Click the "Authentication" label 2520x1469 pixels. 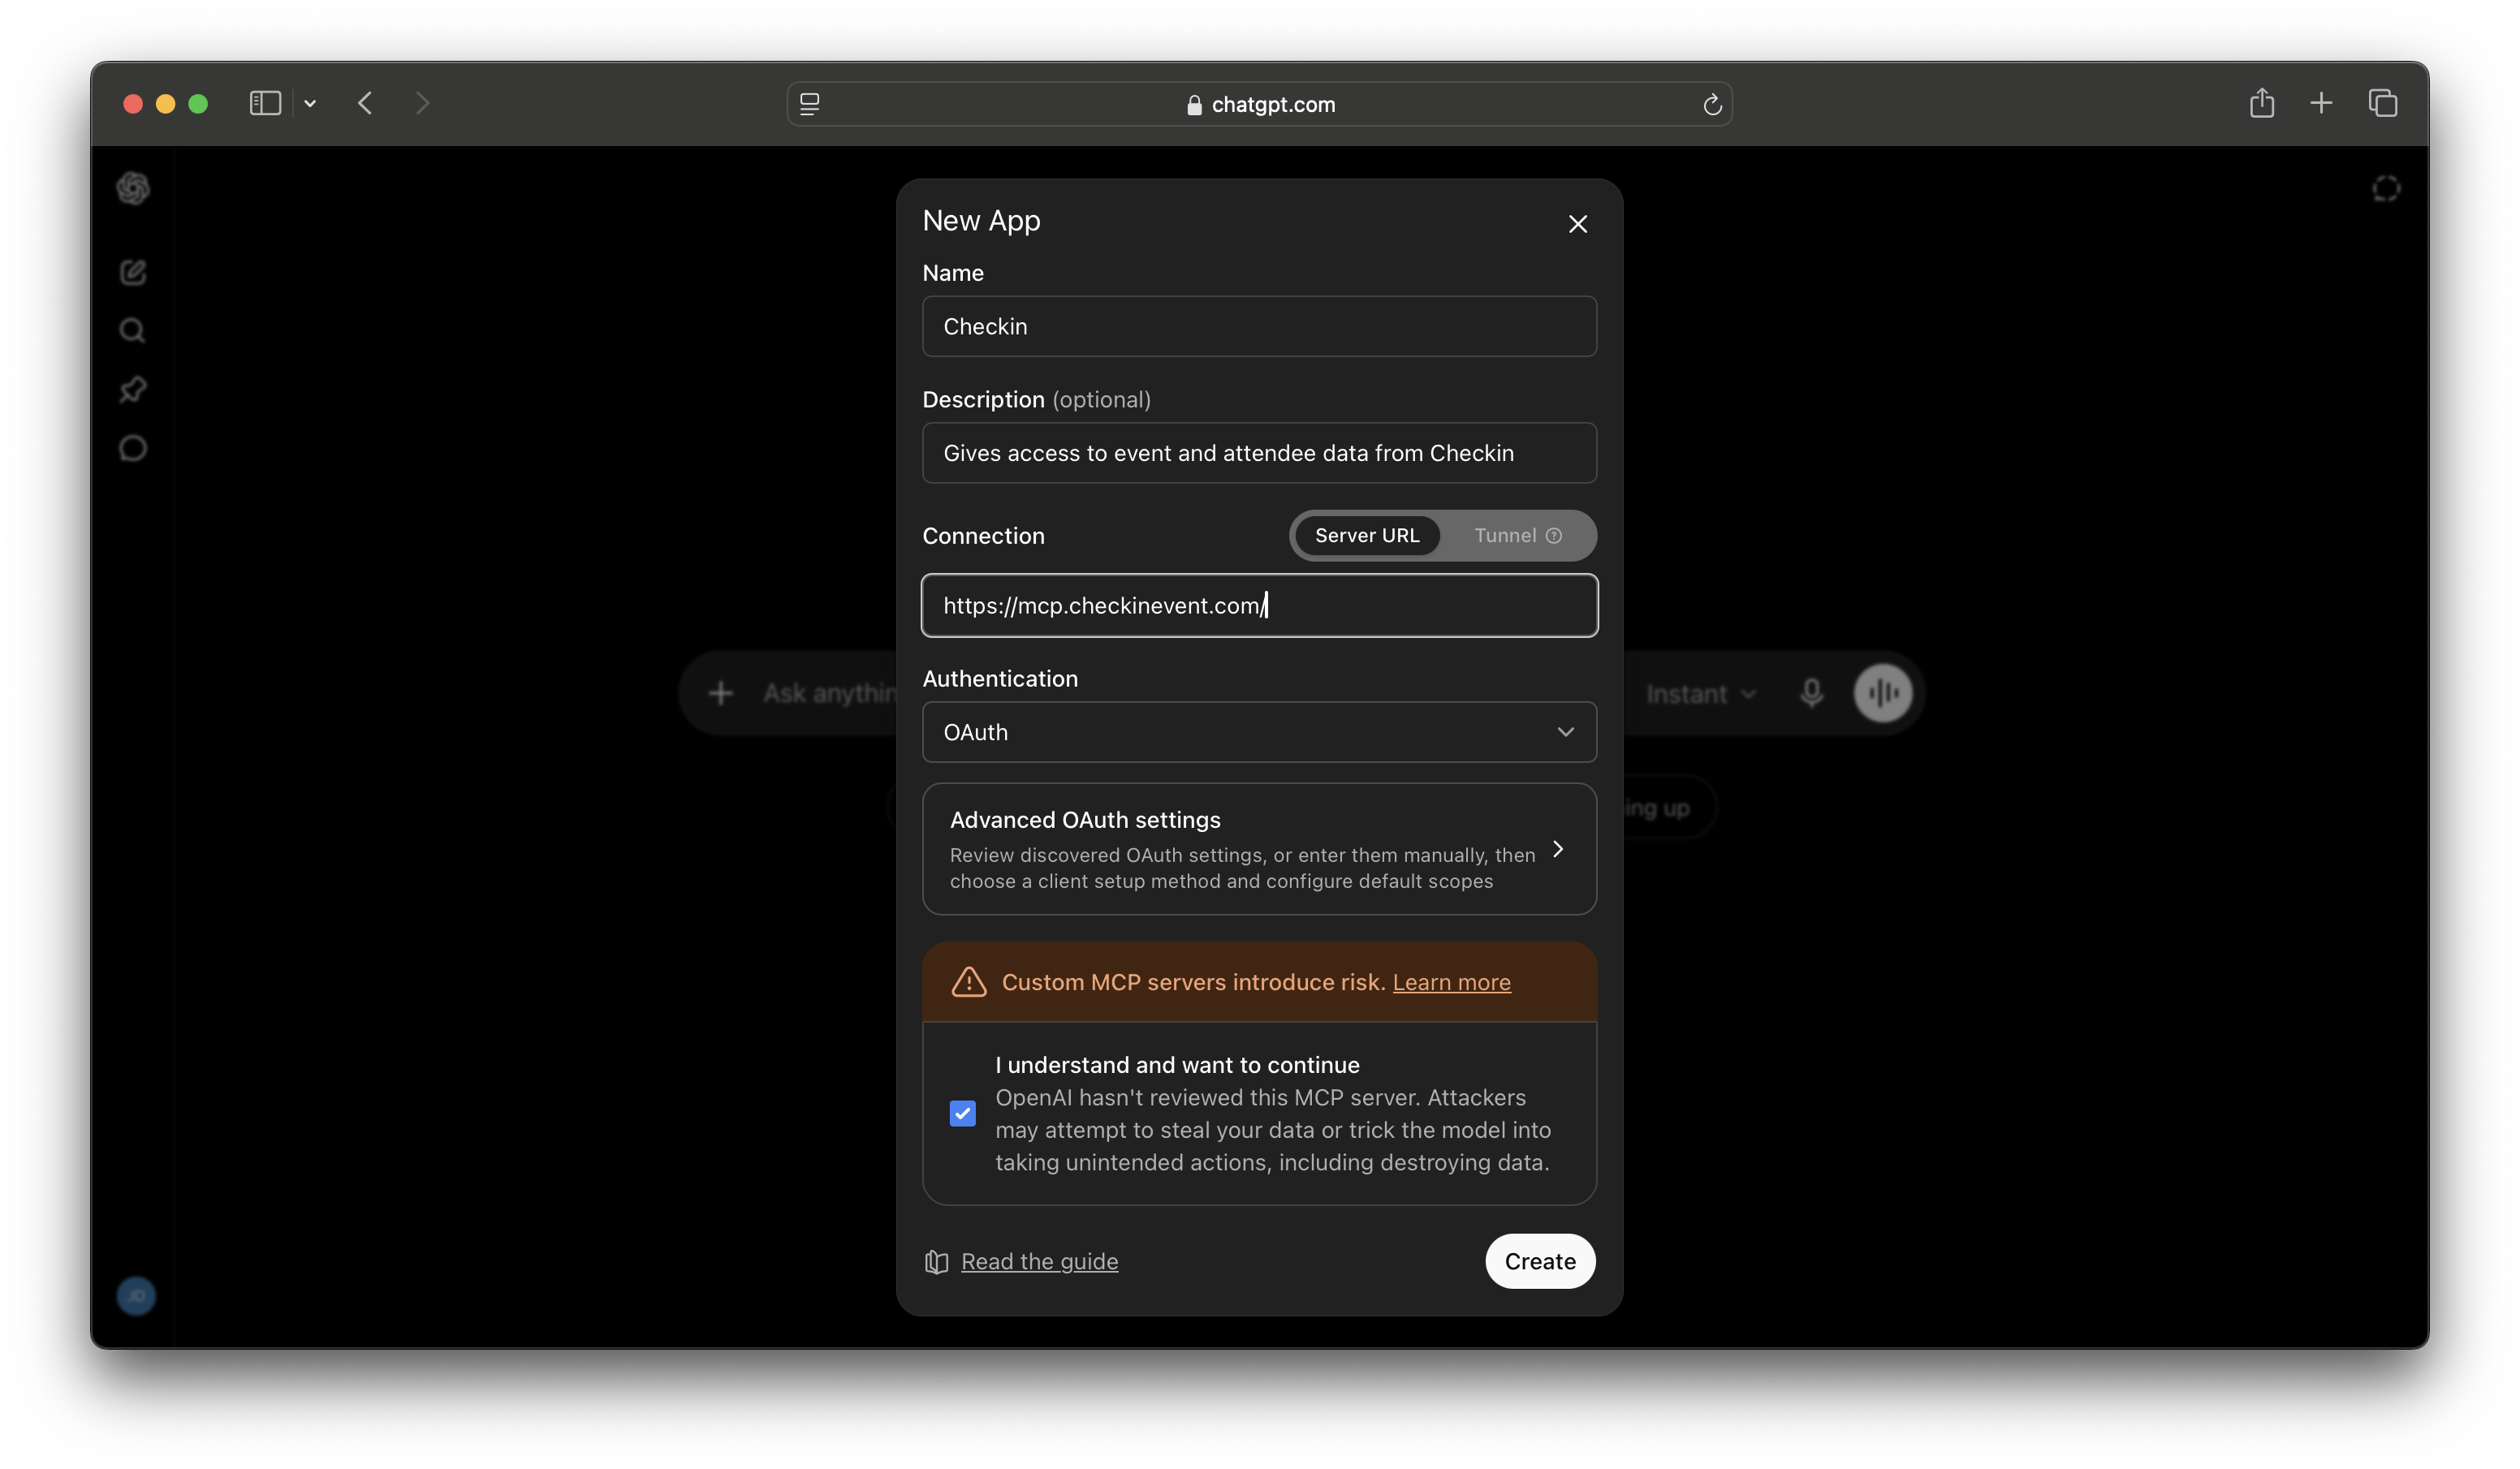point(1000,679)
